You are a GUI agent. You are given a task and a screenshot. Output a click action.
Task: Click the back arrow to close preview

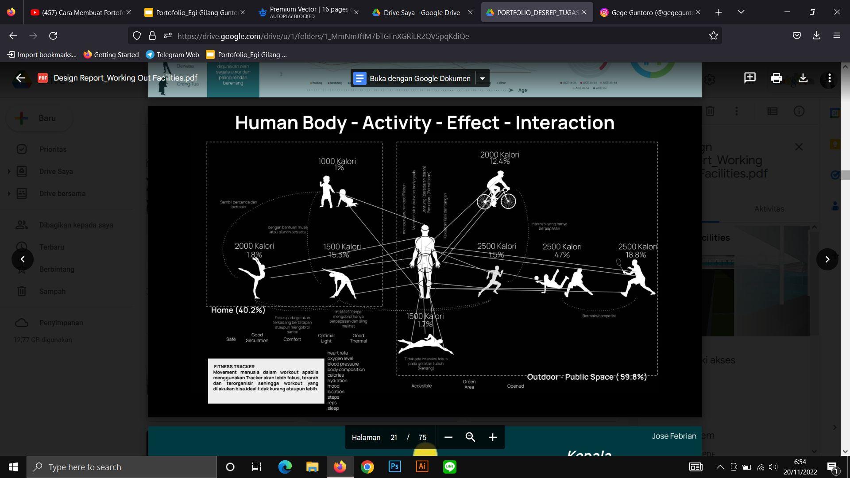pos(20,78)
